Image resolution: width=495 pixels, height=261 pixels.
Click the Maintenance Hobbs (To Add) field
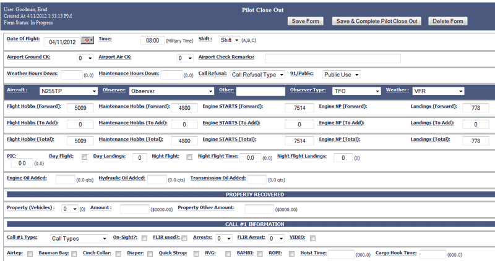coord(184,125)
